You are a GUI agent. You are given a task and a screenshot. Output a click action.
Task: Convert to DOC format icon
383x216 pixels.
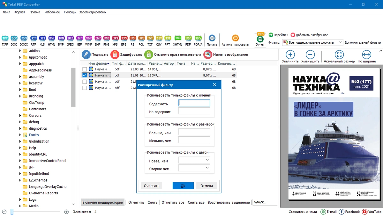click(x=14, y=38)
